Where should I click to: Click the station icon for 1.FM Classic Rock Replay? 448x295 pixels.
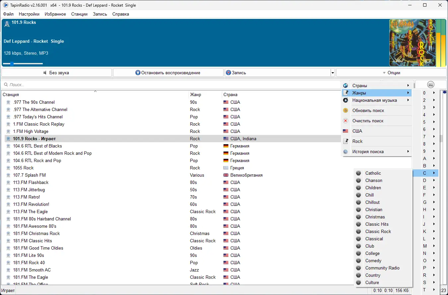click(x=9, y=124)
